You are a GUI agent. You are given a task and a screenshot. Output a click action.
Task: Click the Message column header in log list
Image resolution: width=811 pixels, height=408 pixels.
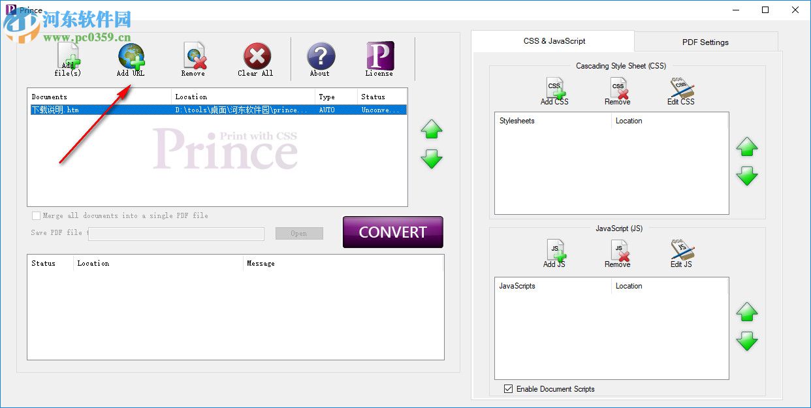343,263
